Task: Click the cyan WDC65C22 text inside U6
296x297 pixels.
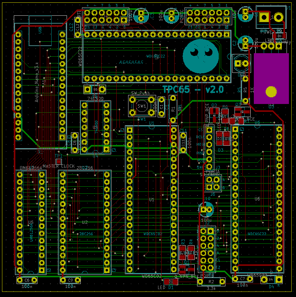Action: (257, 234)
